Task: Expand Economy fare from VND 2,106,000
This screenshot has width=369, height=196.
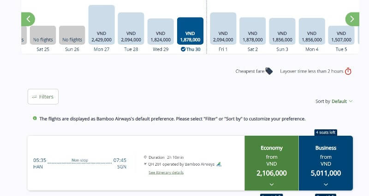Action: pos(272,163)
